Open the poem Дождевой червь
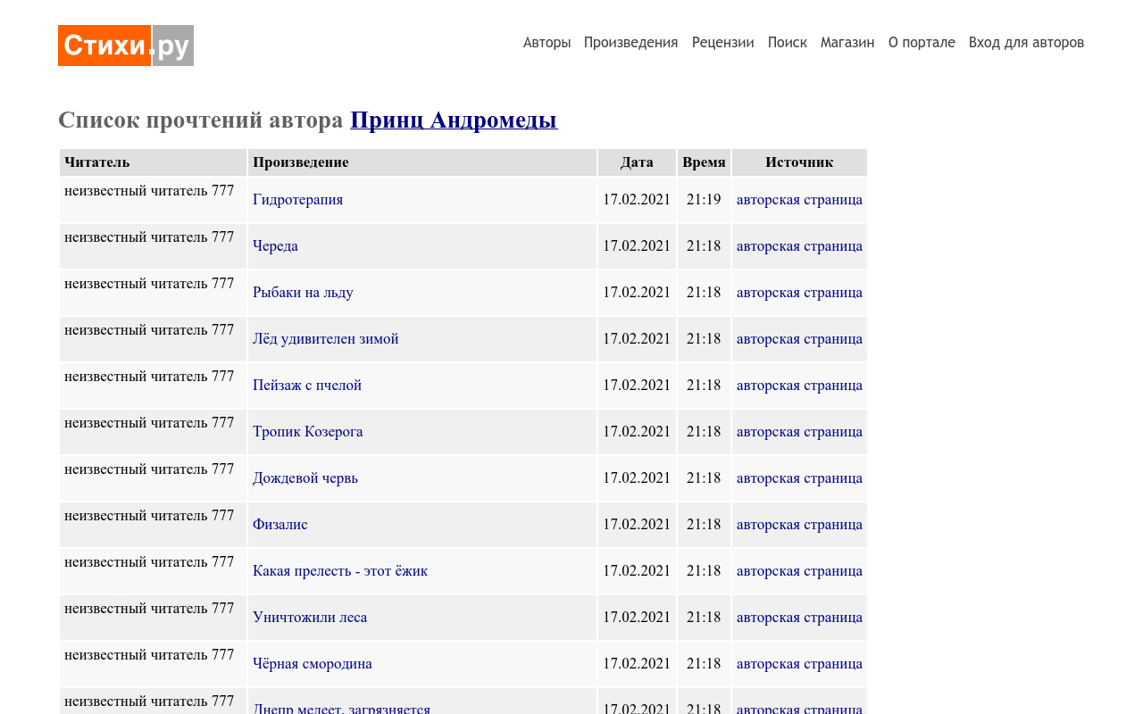The width and height of the screenshot is (1143, 714). (x=305, y=477)
